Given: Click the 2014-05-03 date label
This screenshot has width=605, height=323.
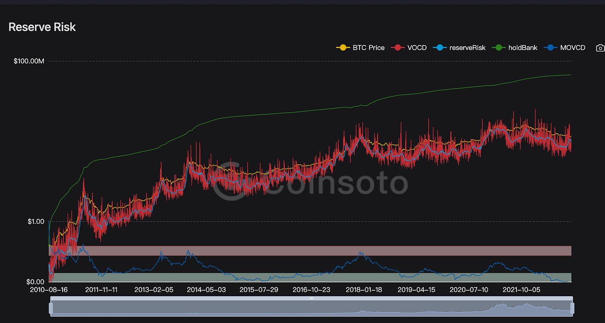Looking at the screenshot, I should [206, 290].
